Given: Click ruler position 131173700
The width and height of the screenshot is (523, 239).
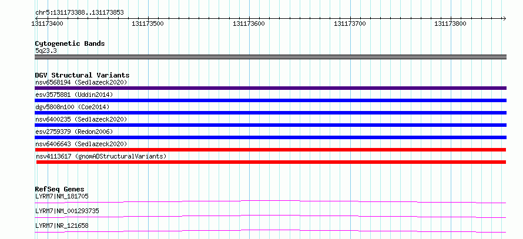Looking at the screenshot, I should (x=350, y=23).
